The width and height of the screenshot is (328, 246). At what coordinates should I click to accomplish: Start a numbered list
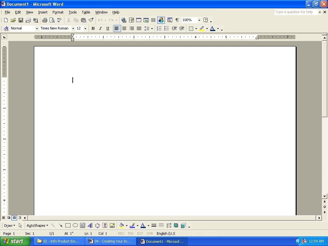coord(159,29)
